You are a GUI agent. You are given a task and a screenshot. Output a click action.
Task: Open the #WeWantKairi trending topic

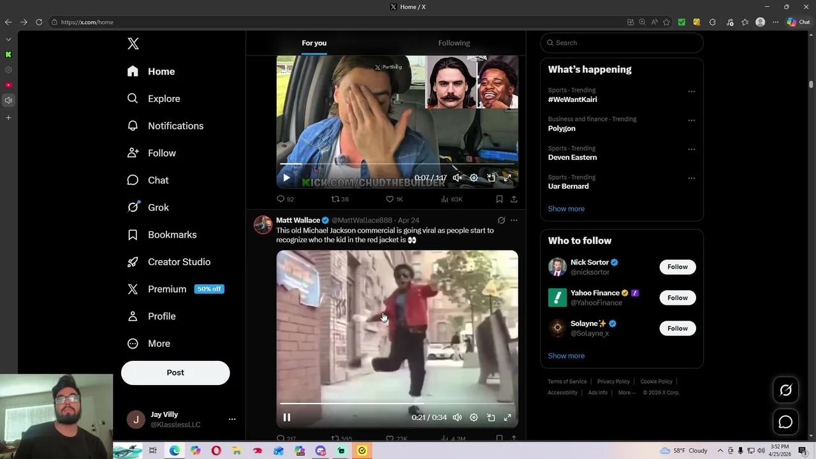tap(572, 99)
